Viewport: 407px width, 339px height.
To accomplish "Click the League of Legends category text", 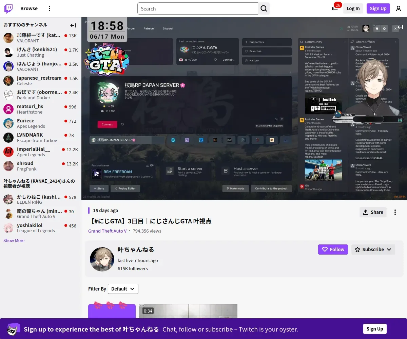I will click(x=36, y=231).
